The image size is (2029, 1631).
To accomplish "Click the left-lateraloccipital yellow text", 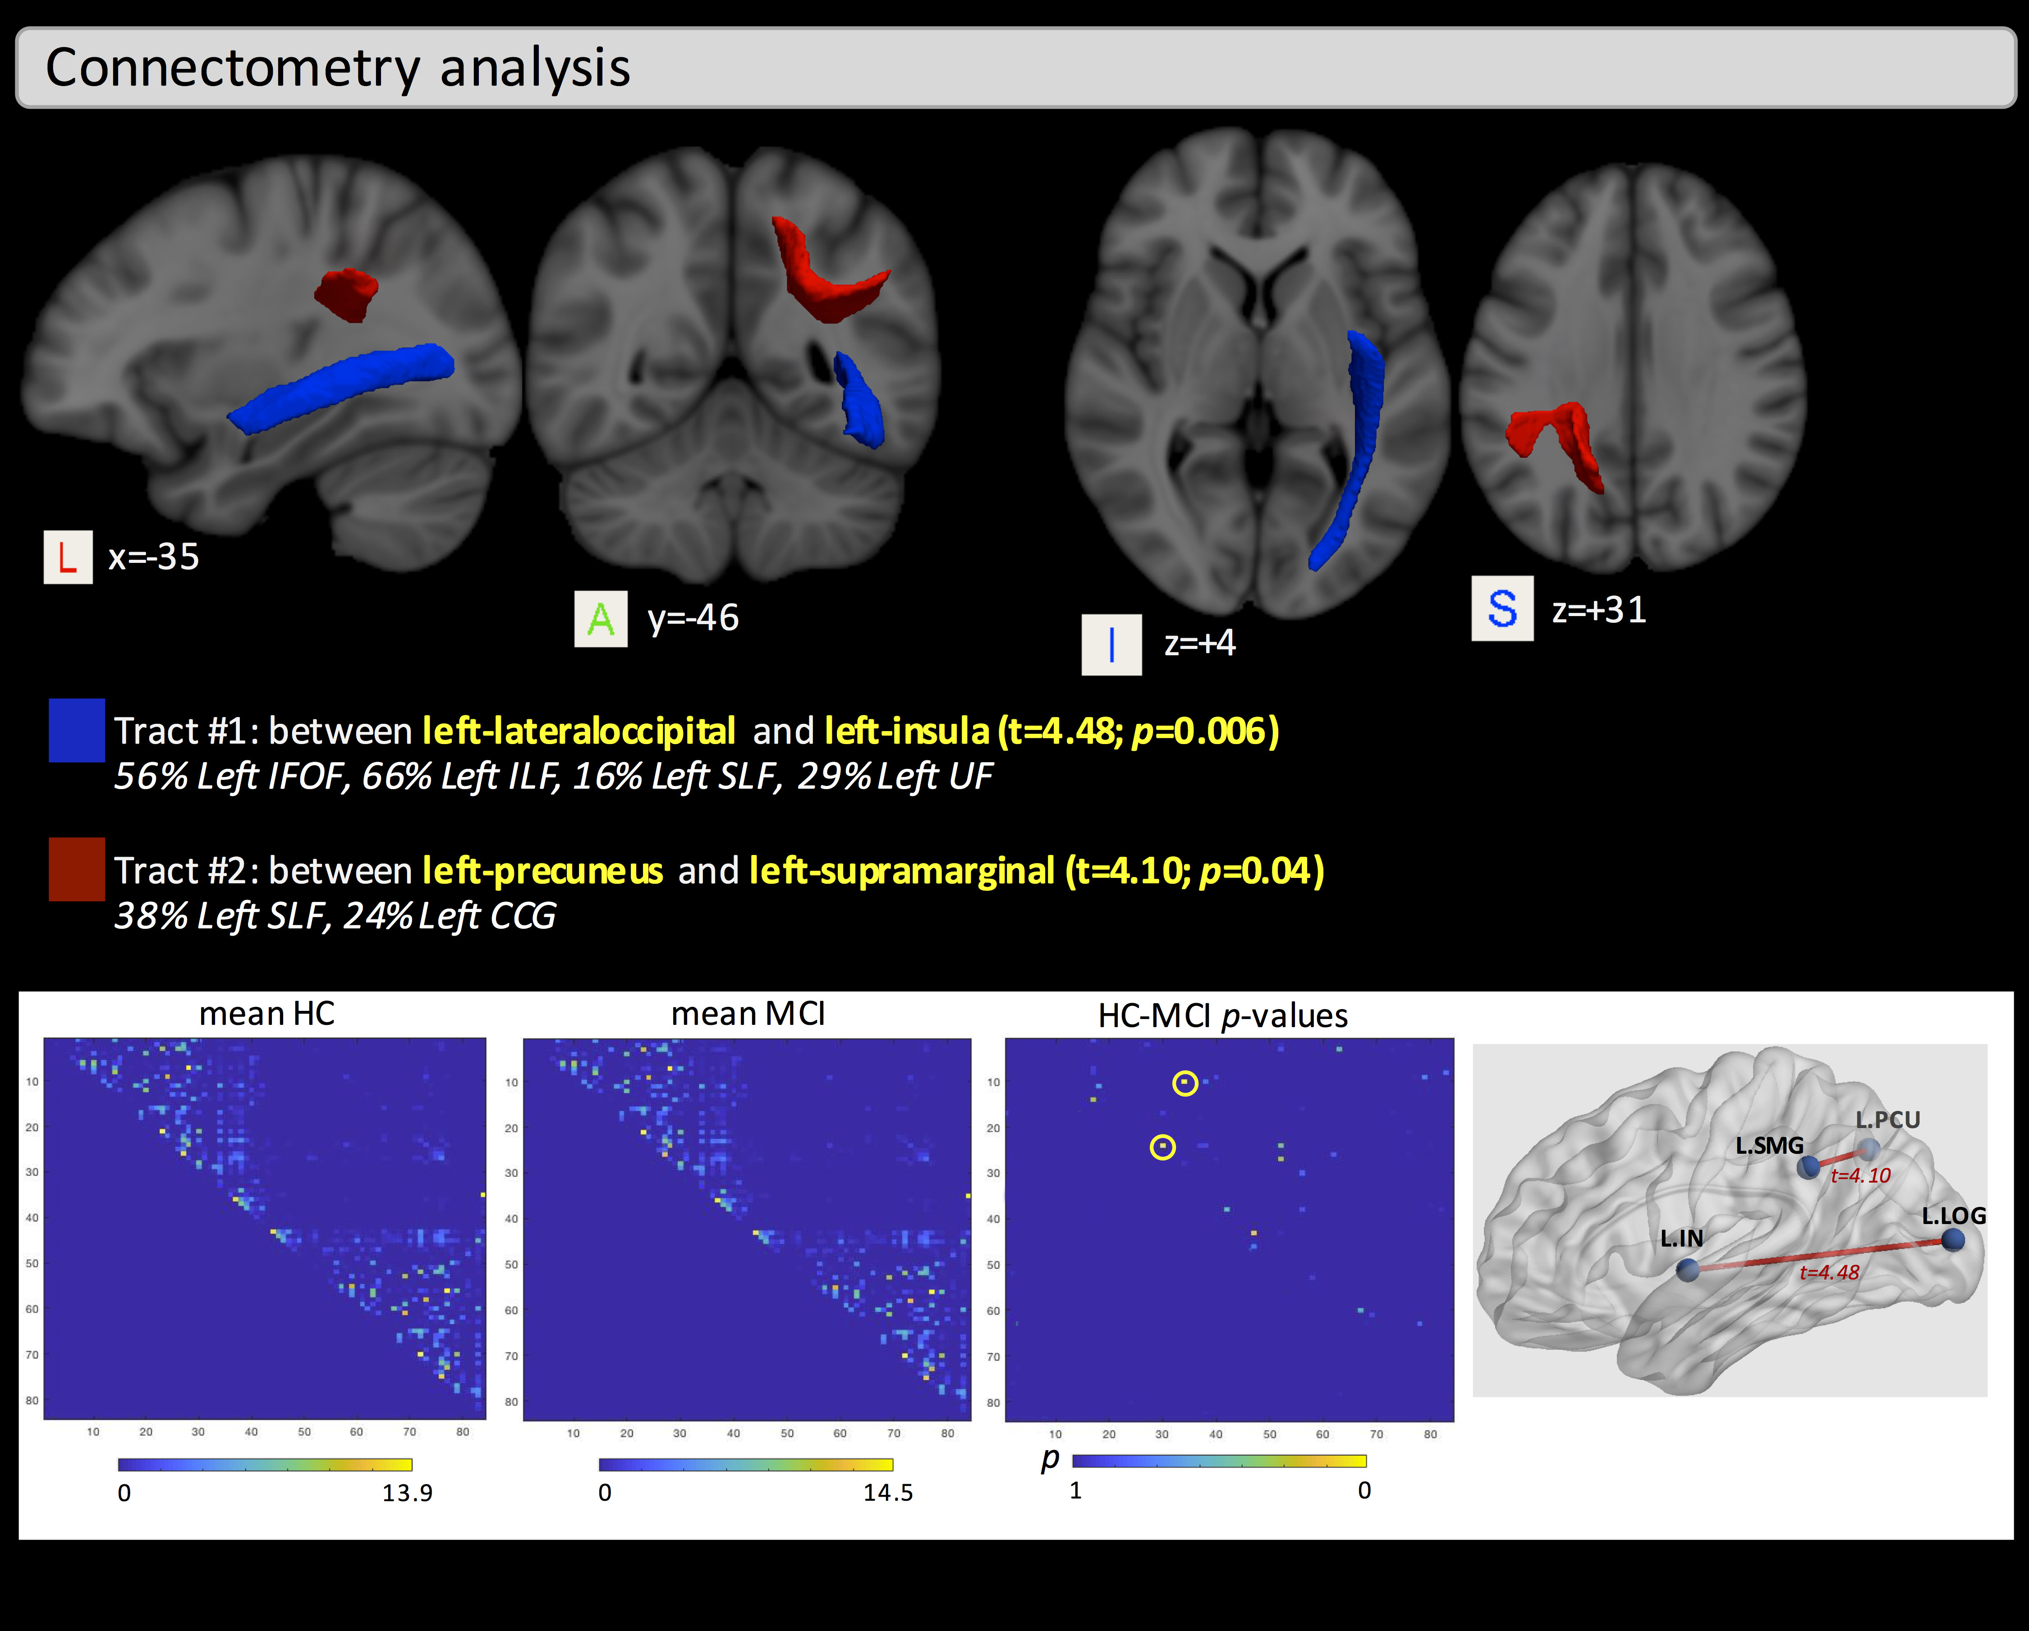I will coord(579,731).
